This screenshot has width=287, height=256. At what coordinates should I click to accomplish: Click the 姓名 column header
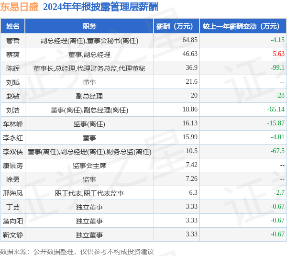click(x=13, y=26)
